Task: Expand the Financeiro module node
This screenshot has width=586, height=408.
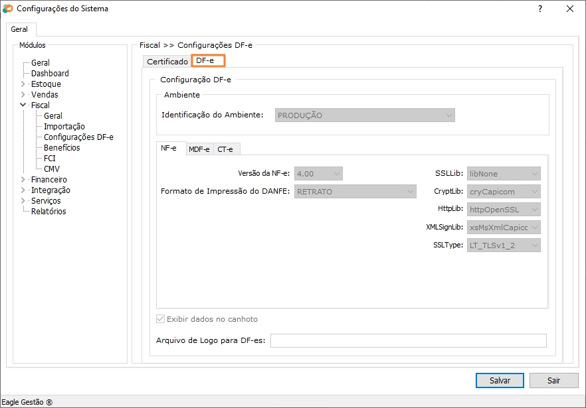Action: pos(23,180)
